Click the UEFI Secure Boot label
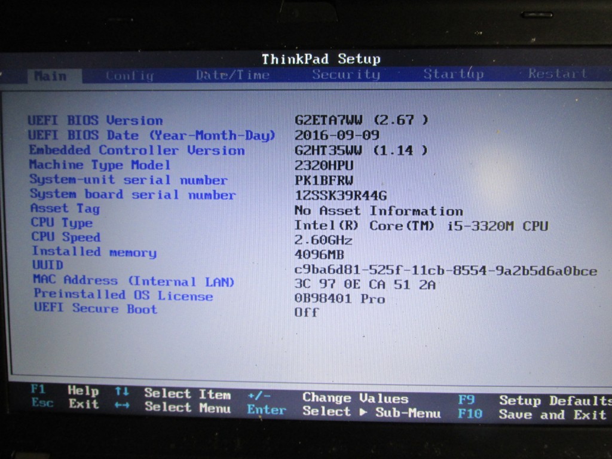The width and height of the screenshot is (612, 459). 96,308
